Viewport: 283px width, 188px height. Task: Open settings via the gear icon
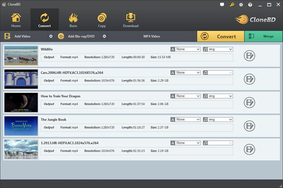[x=241, y=5]
